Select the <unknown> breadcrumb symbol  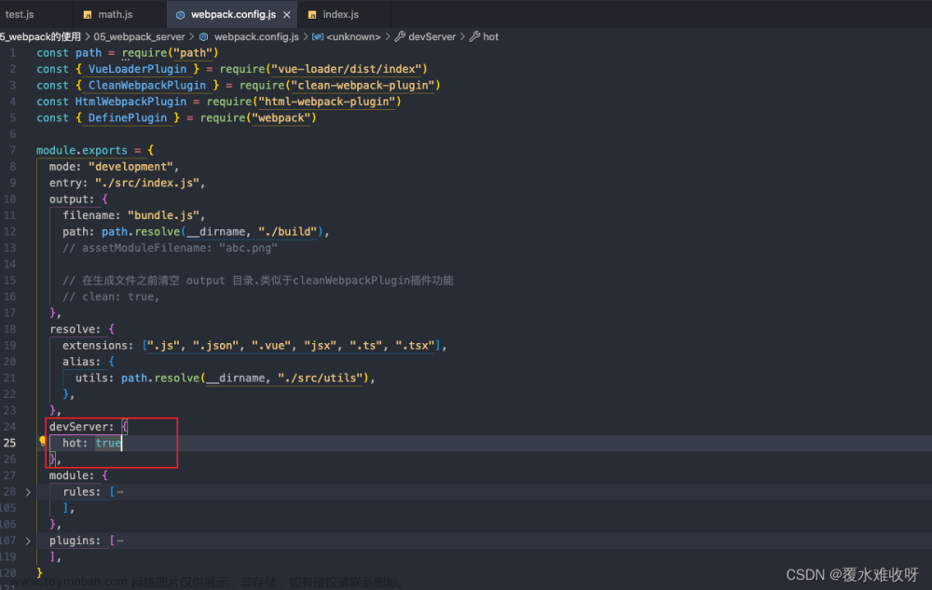pyautogui.click(x=353, y=37)
